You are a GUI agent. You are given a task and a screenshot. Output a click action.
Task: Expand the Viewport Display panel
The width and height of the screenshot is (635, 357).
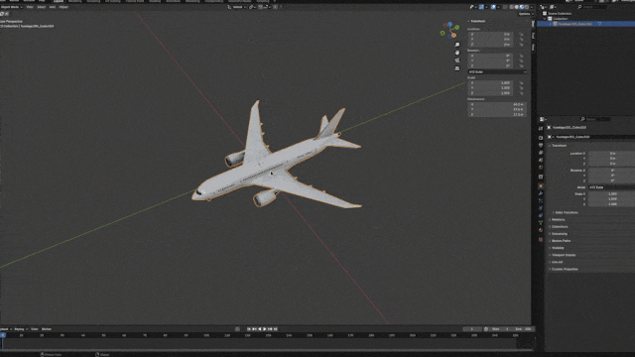[563, 255]
